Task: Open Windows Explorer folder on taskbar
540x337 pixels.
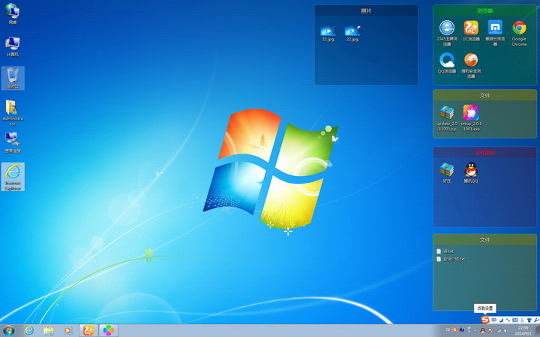Action: [49, 331]
